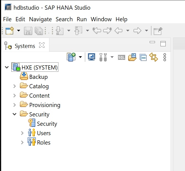Click the New wizard toolbar icon
This screenshot has width=185, height=171.
[x=9, y=31]
